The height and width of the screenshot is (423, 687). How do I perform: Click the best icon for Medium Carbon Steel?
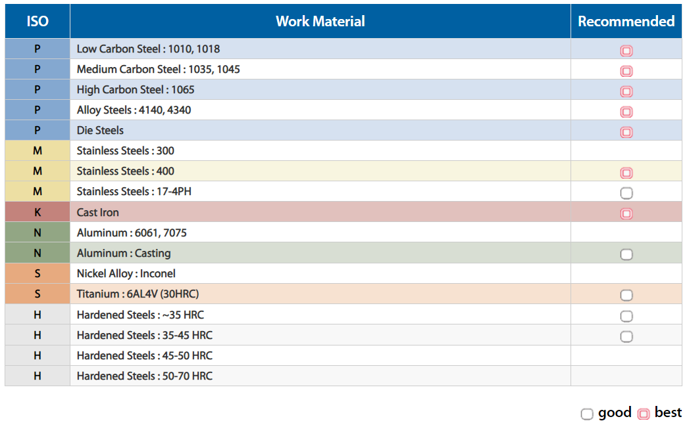click(x=626, y=71)
